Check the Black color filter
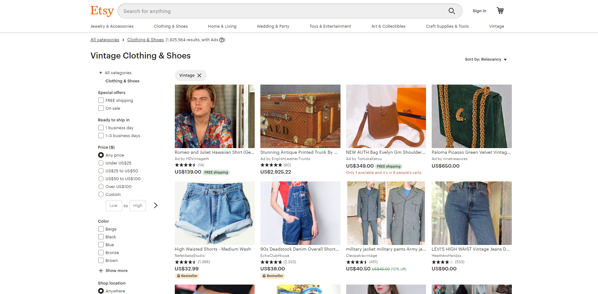This screenshot has height=294, width=598. [x=101, y=237]
